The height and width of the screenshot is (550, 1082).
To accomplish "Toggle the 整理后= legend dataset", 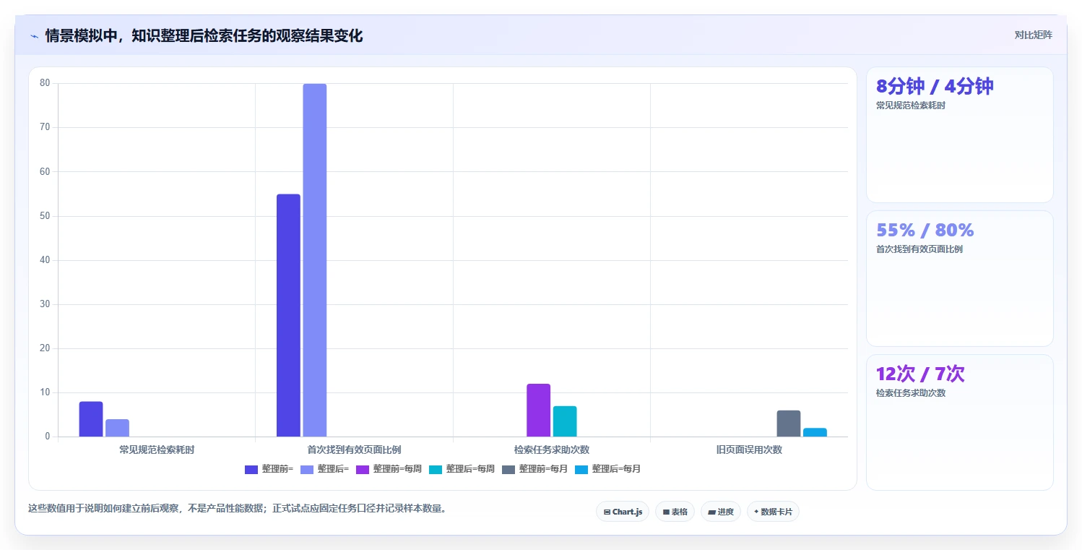I will pyautogui.click(x=324, y=469).
